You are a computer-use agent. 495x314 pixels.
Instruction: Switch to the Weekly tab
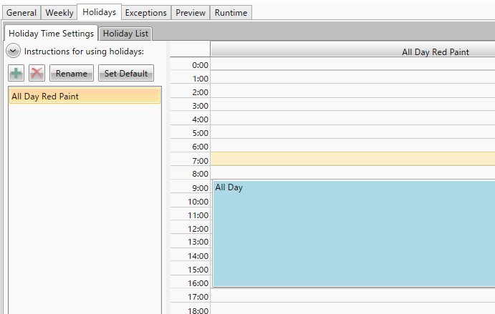[x=59, y=13]
